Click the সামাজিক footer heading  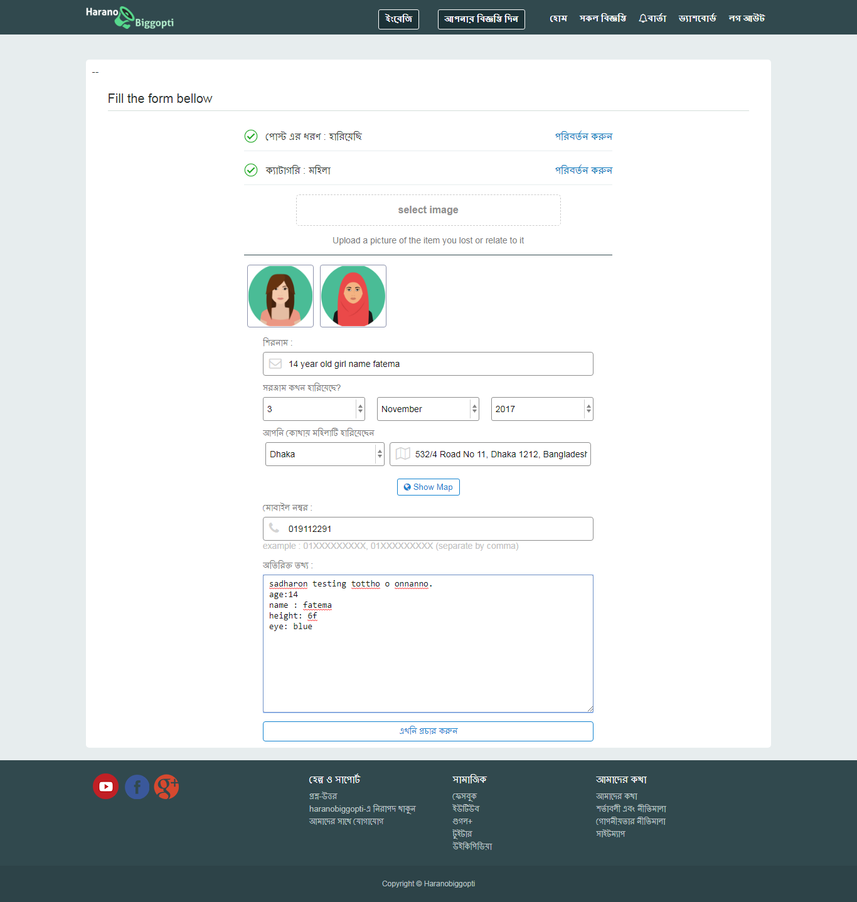(469, 779)
